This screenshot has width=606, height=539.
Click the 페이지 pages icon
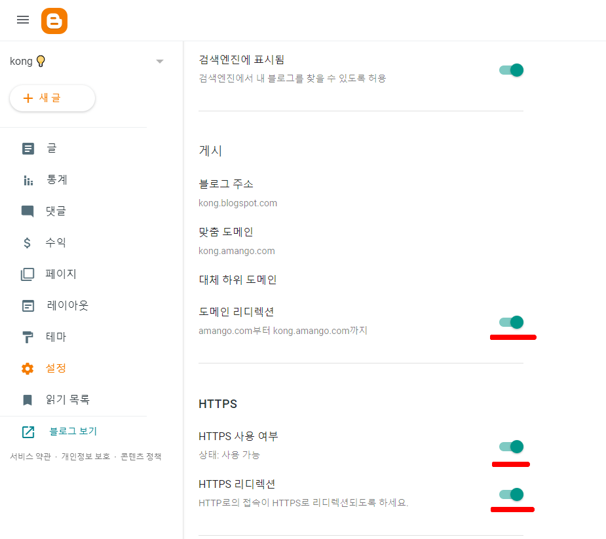coord(28,274)
